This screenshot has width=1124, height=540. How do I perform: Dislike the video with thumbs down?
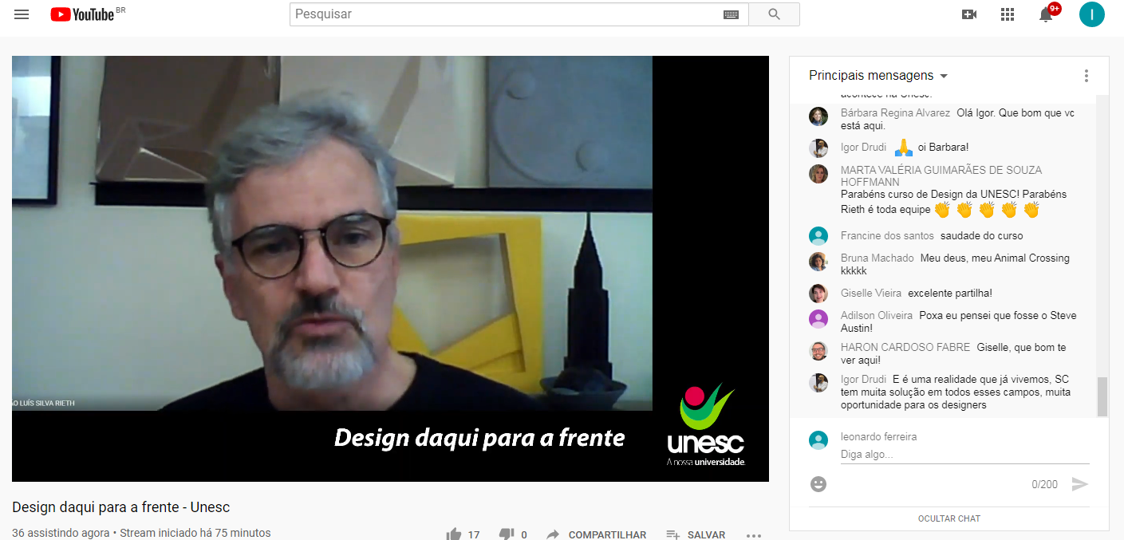click(x=507, y=534)
